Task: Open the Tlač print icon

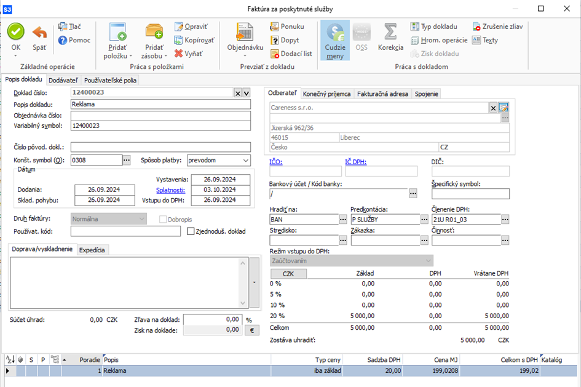Action: click(x=64, y=26)
